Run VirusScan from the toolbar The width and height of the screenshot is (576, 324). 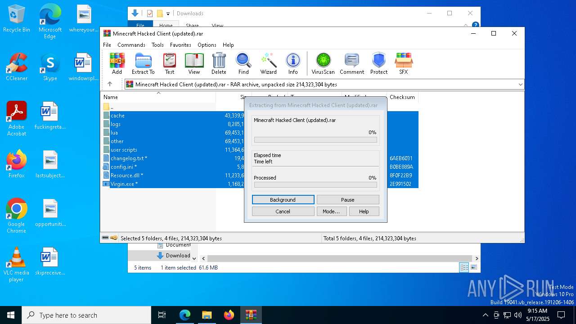pos(323,63)
